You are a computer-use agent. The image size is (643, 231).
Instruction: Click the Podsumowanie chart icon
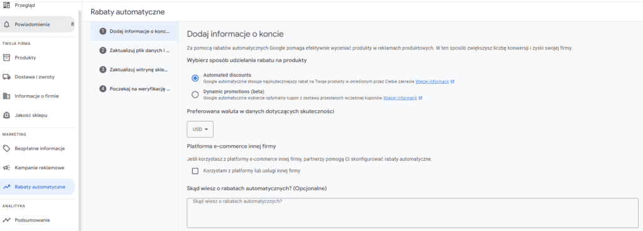point(6,220)
